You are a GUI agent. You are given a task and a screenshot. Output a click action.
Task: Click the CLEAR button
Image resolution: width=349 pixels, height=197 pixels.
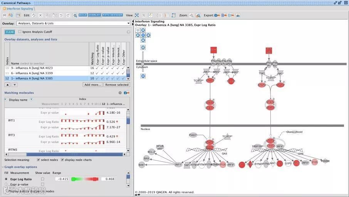coord(10,32)
